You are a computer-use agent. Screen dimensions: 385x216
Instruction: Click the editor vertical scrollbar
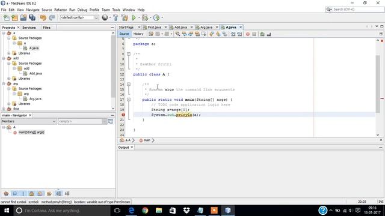point(378,85)
